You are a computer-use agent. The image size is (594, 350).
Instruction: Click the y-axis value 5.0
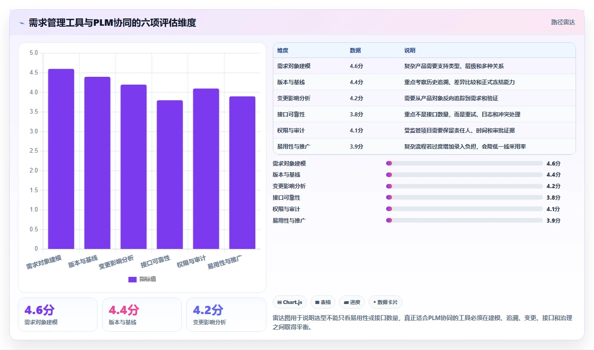pos(34,53)
